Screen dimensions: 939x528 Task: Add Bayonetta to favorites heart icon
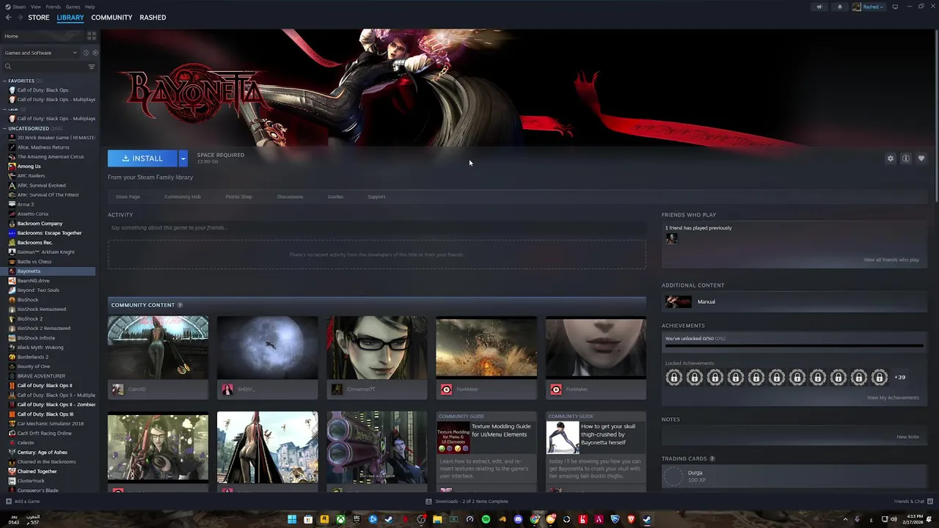tap(921, 158)
